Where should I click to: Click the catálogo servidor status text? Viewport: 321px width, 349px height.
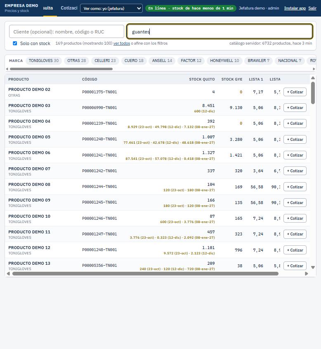pyautogui.click(x=271, y=43)
